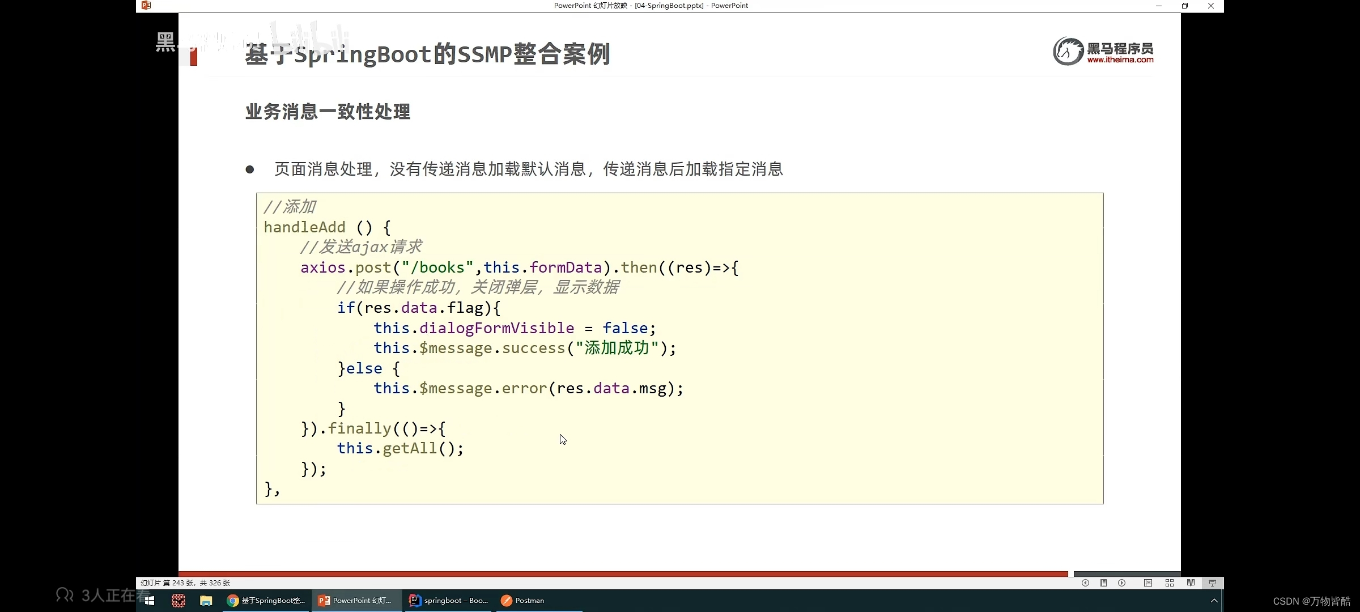This screenshot has height=612, width=1360.
Task: Switch to Normal view icon
Action: (x=1148, y=583)
